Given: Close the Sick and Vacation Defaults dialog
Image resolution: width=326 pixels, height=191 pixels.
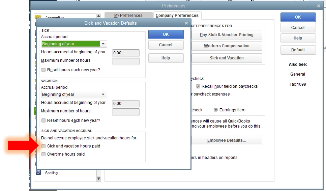Looking at the screenshot, I should pyautogui.click(x=186, y=23).
